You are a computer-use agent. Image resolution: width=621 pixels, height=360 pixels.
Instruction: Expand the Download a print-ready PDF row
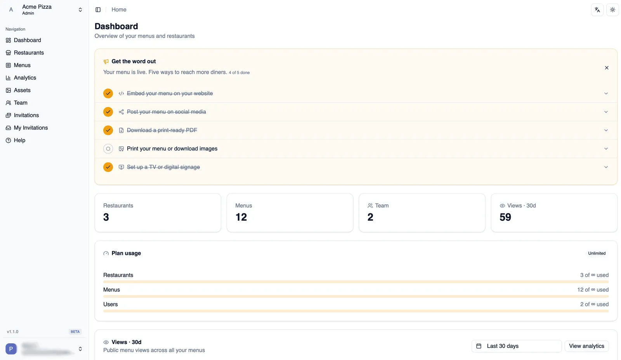(x=606, y=130)
